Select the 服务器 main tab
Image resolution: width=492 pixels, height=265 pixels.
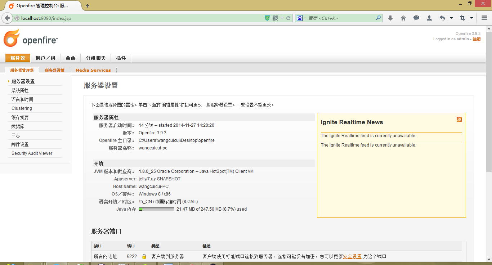point(18,58)
